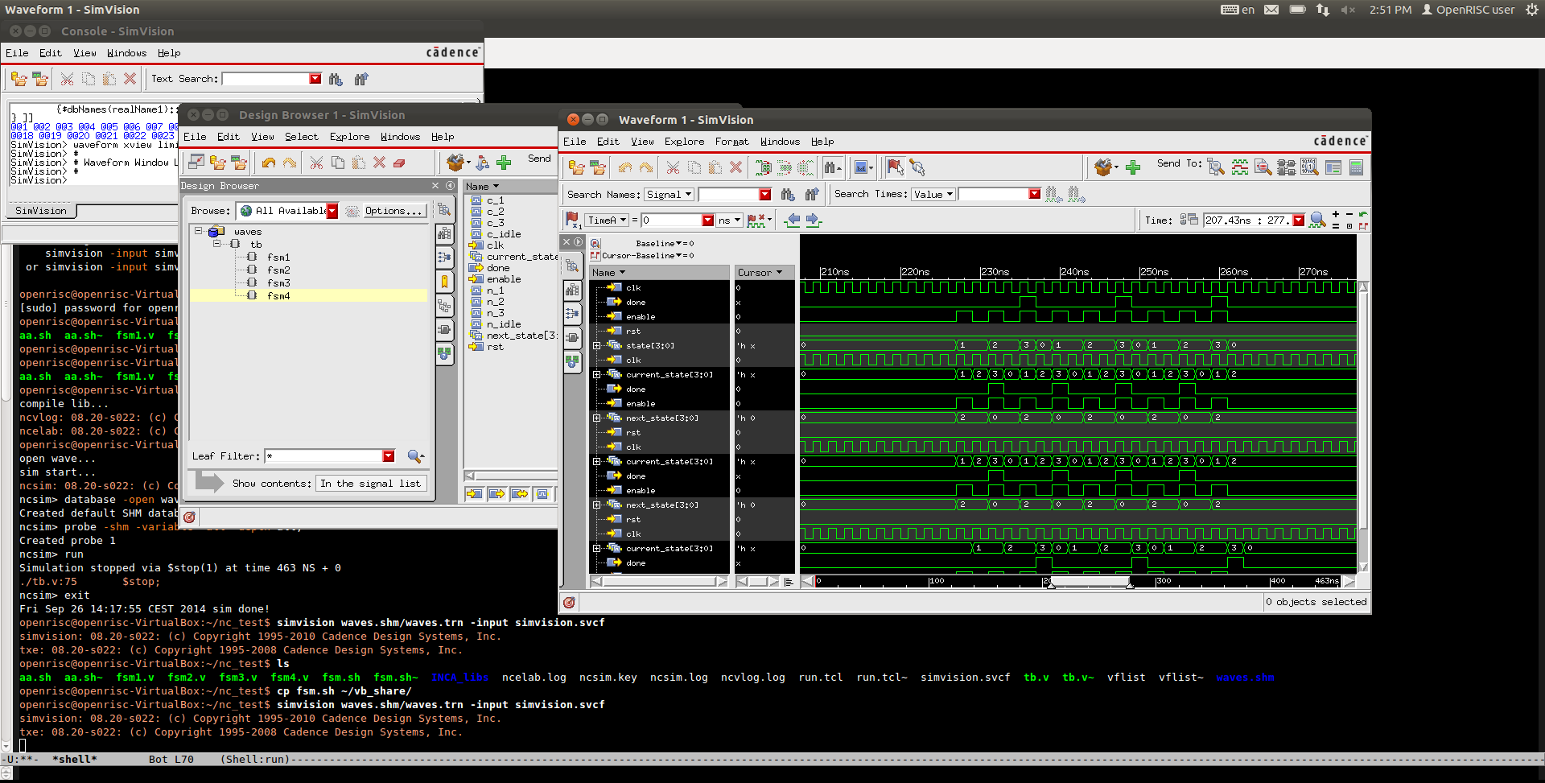Click timeline overview slider handle at bottom
The width and height of the screenshot is (1545, 783).
[1090, 581]
